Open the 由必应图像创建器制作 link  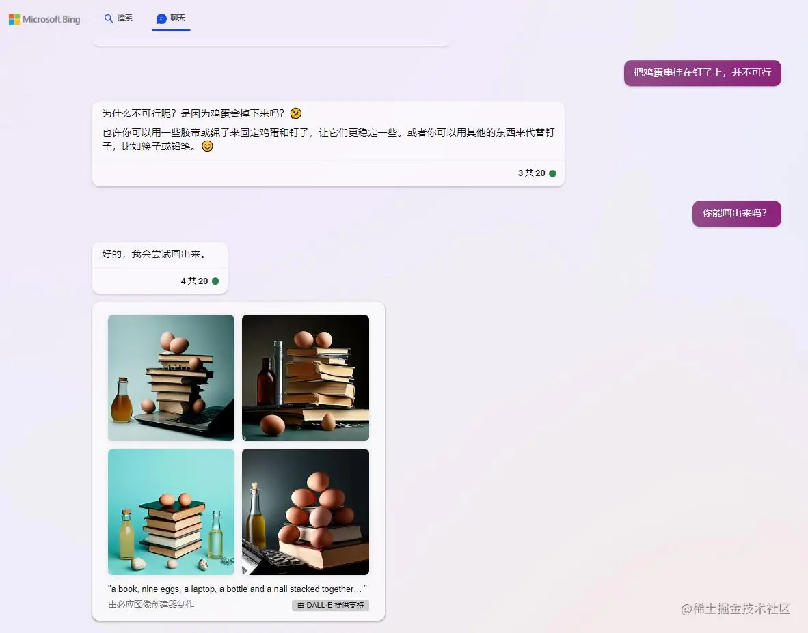[151, 604]
